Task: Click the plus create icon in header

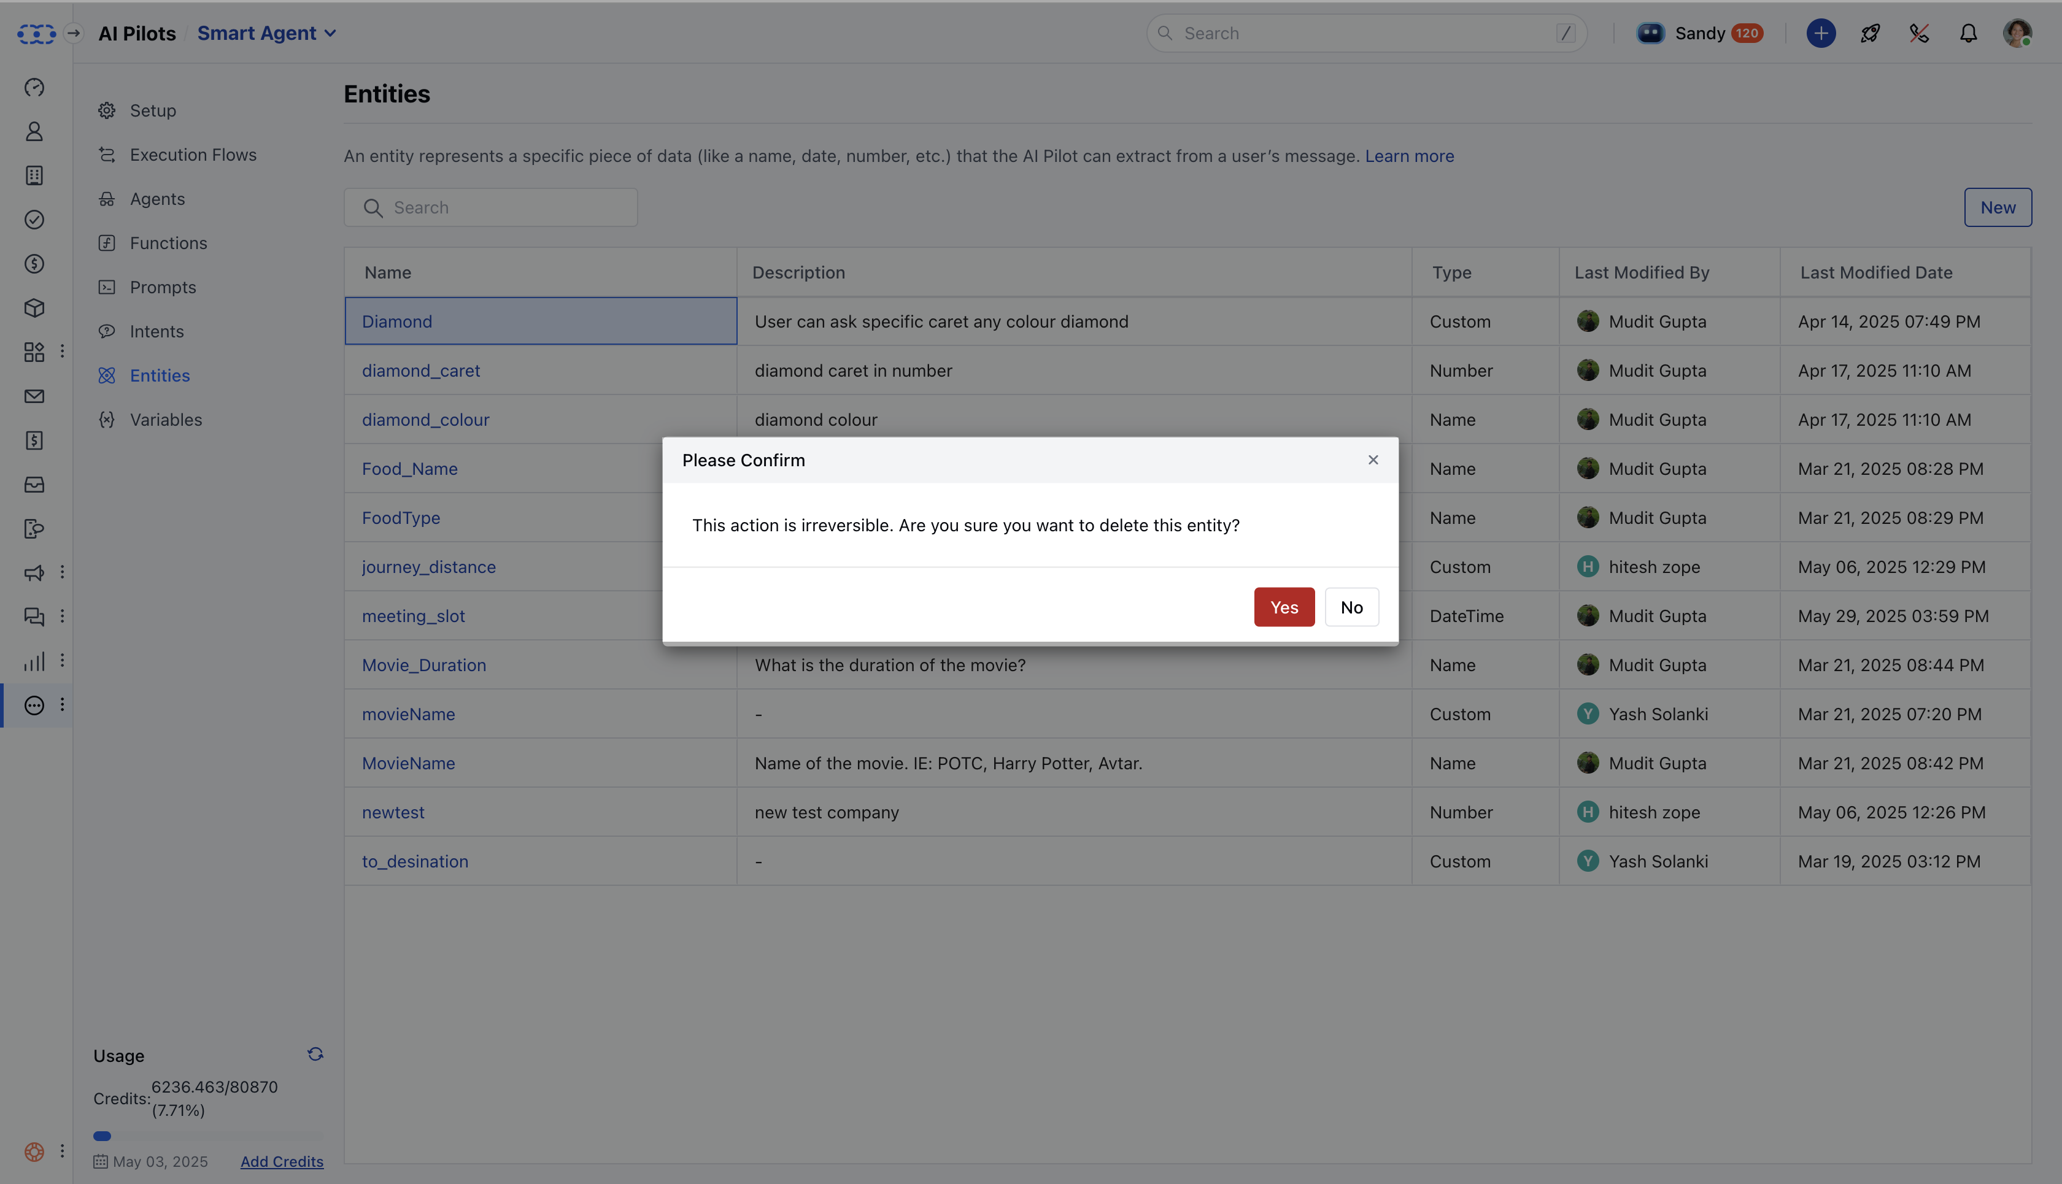Action: [1820, 33]
